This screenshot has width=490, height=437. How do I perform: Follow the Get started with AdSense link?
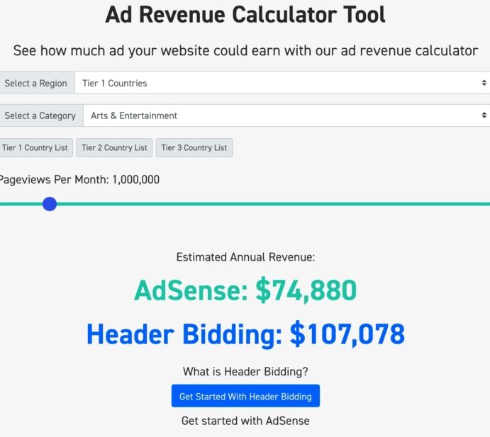pos(245,421)
